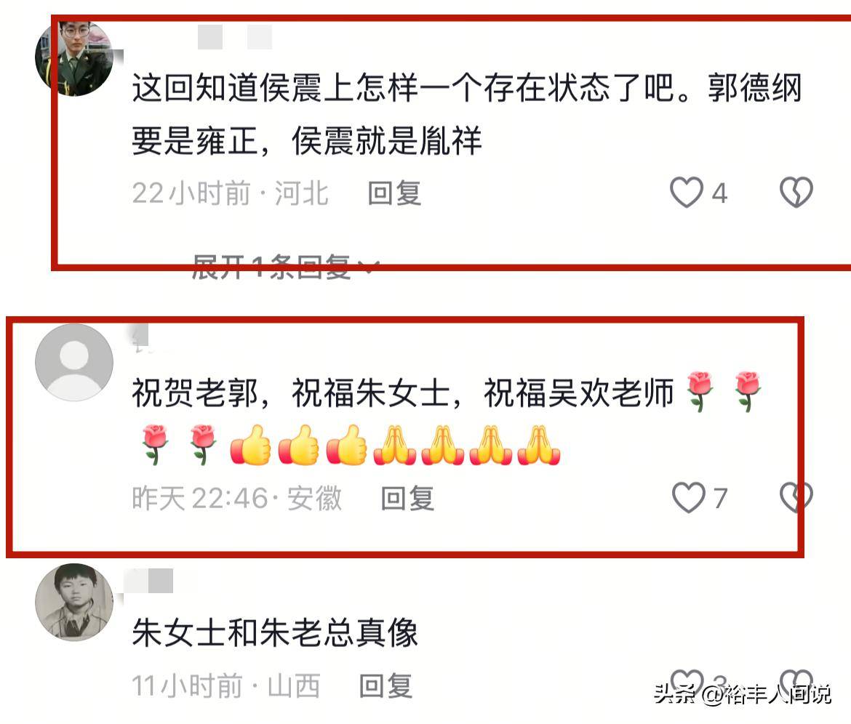Open the blurred username of first commenter
Image resolution: width=851 pixels, height=724 pixels.
click(234, 37)
